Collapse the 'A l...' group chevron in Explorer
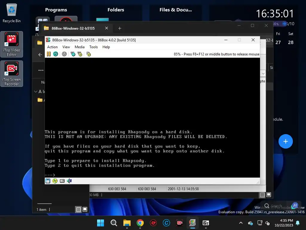The height and width of the screenshot is (230, 306). 36,91
